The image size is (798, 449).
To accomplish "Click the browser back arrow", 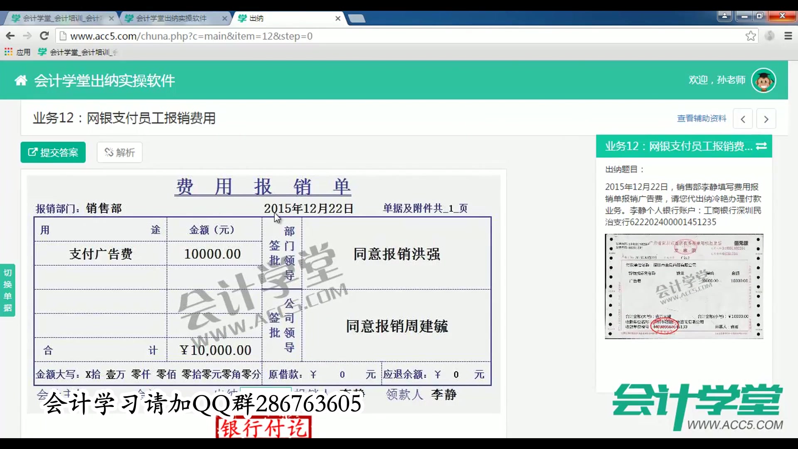I will (10, 36).
